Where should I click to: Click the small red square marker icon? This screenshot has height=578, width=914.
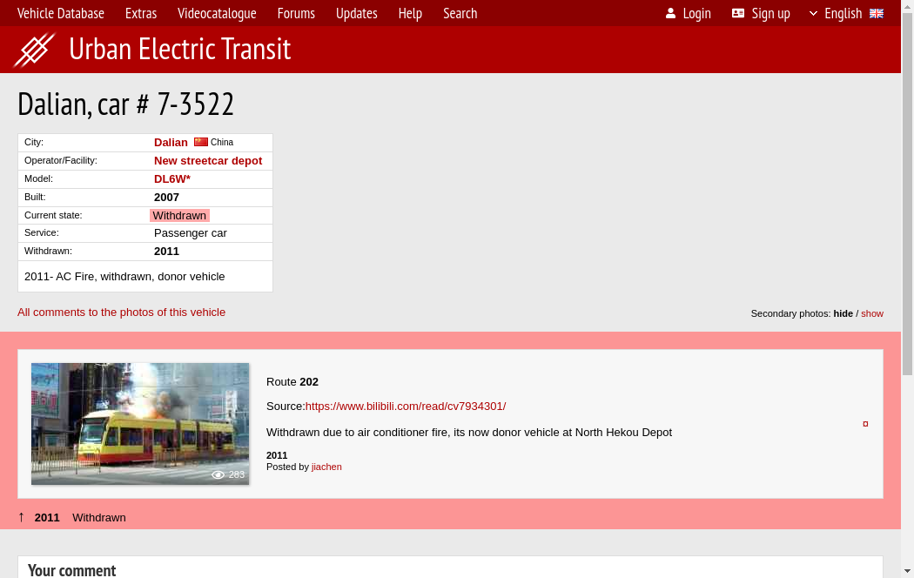865,424
